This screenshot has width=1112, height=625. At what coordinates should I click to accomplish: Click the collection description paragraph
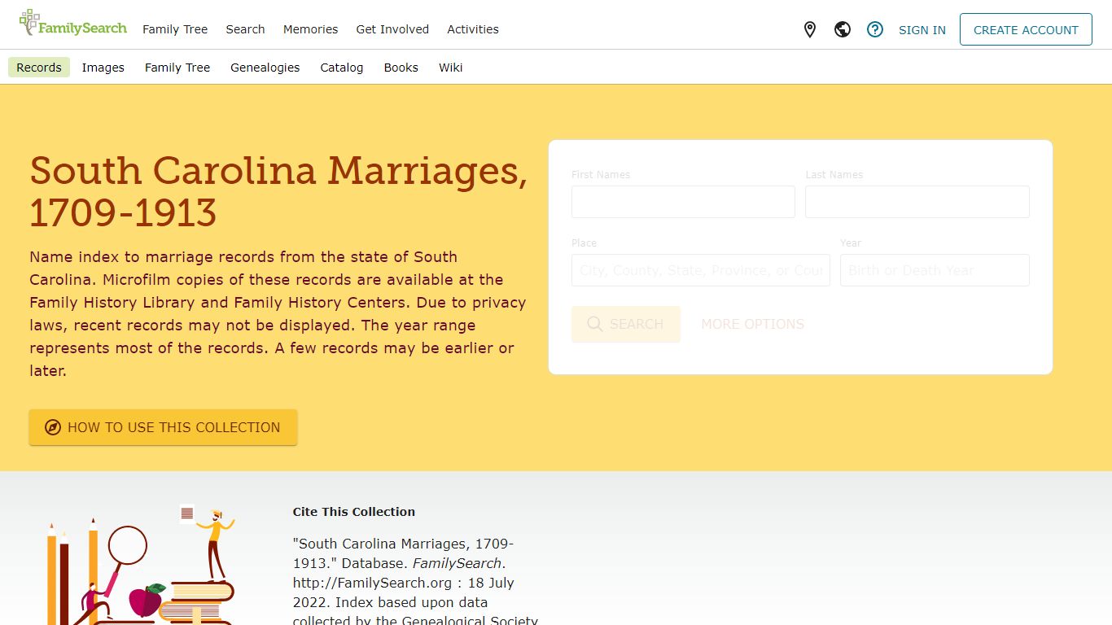click(x=278, y=313)
